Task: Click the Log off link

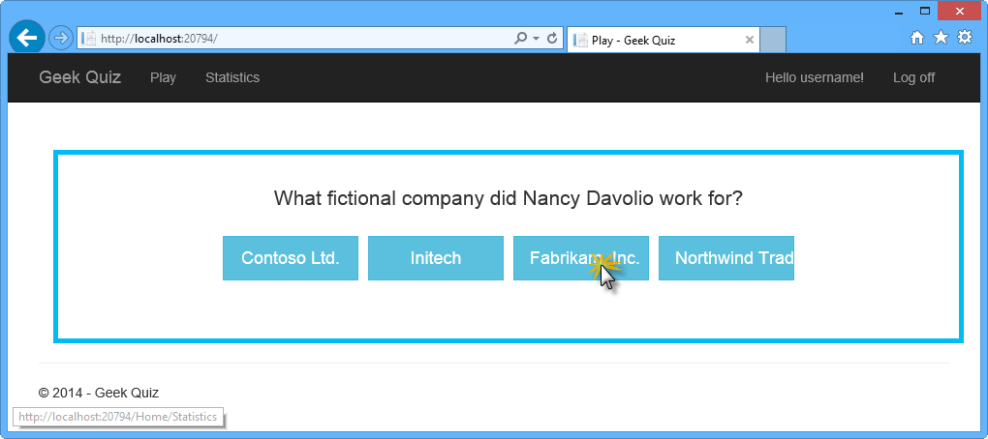Action: coord(913,77)
